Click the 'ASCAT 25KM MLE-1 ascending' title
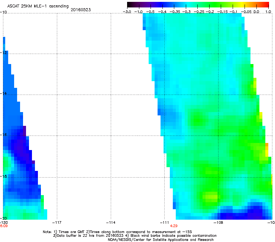 click(x=38, y=6)
